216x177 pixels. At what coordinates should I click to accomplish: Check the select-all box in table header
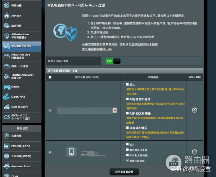[50, 77]
